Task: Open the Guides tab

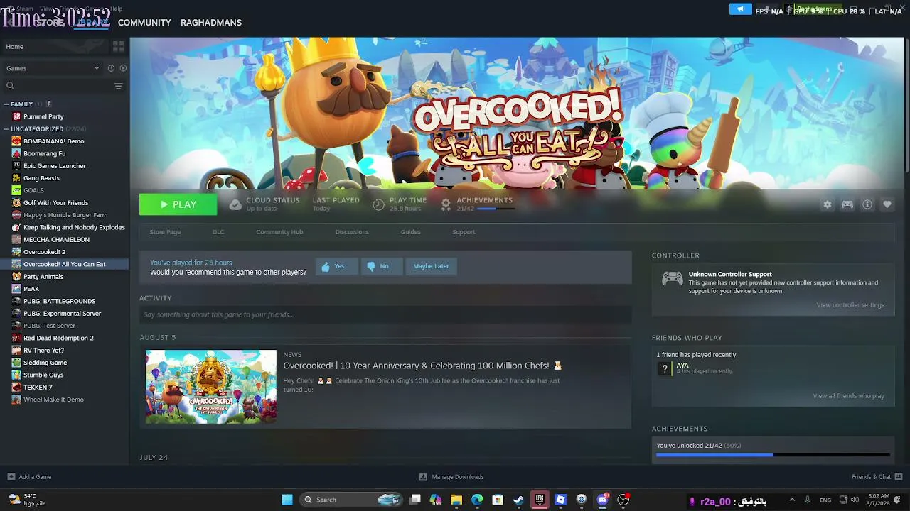Action: tap(410, 232)
